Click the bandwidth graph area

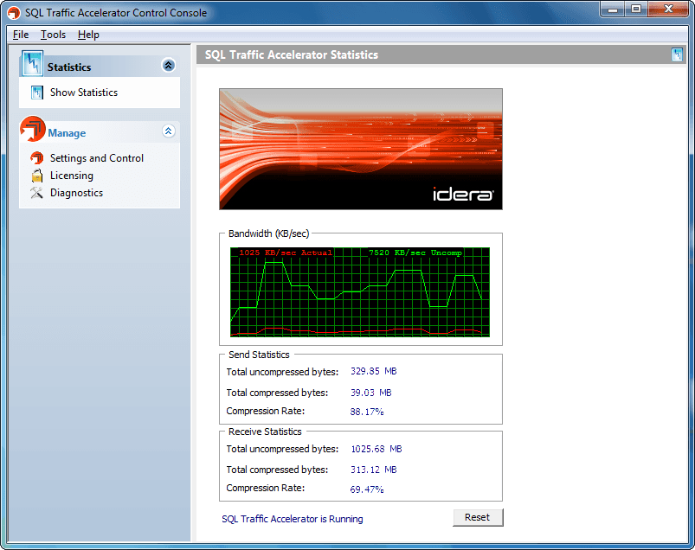360,292
